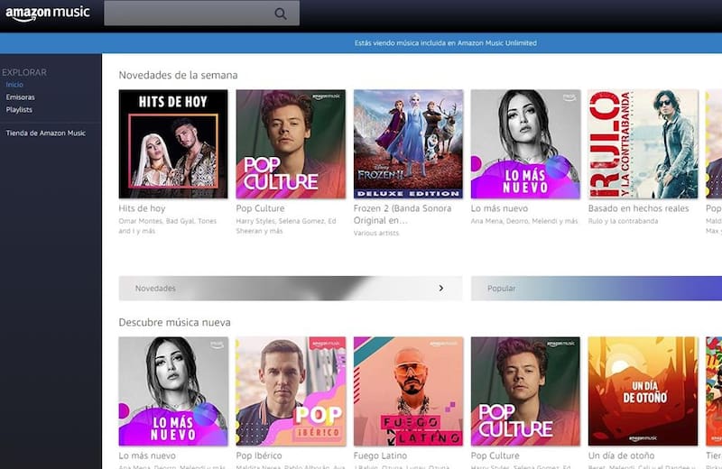Open Rulo y la Contrabanda album cover
Image resolution: width=722 pixels, height=469 pixels.
[x=643, y=144]
